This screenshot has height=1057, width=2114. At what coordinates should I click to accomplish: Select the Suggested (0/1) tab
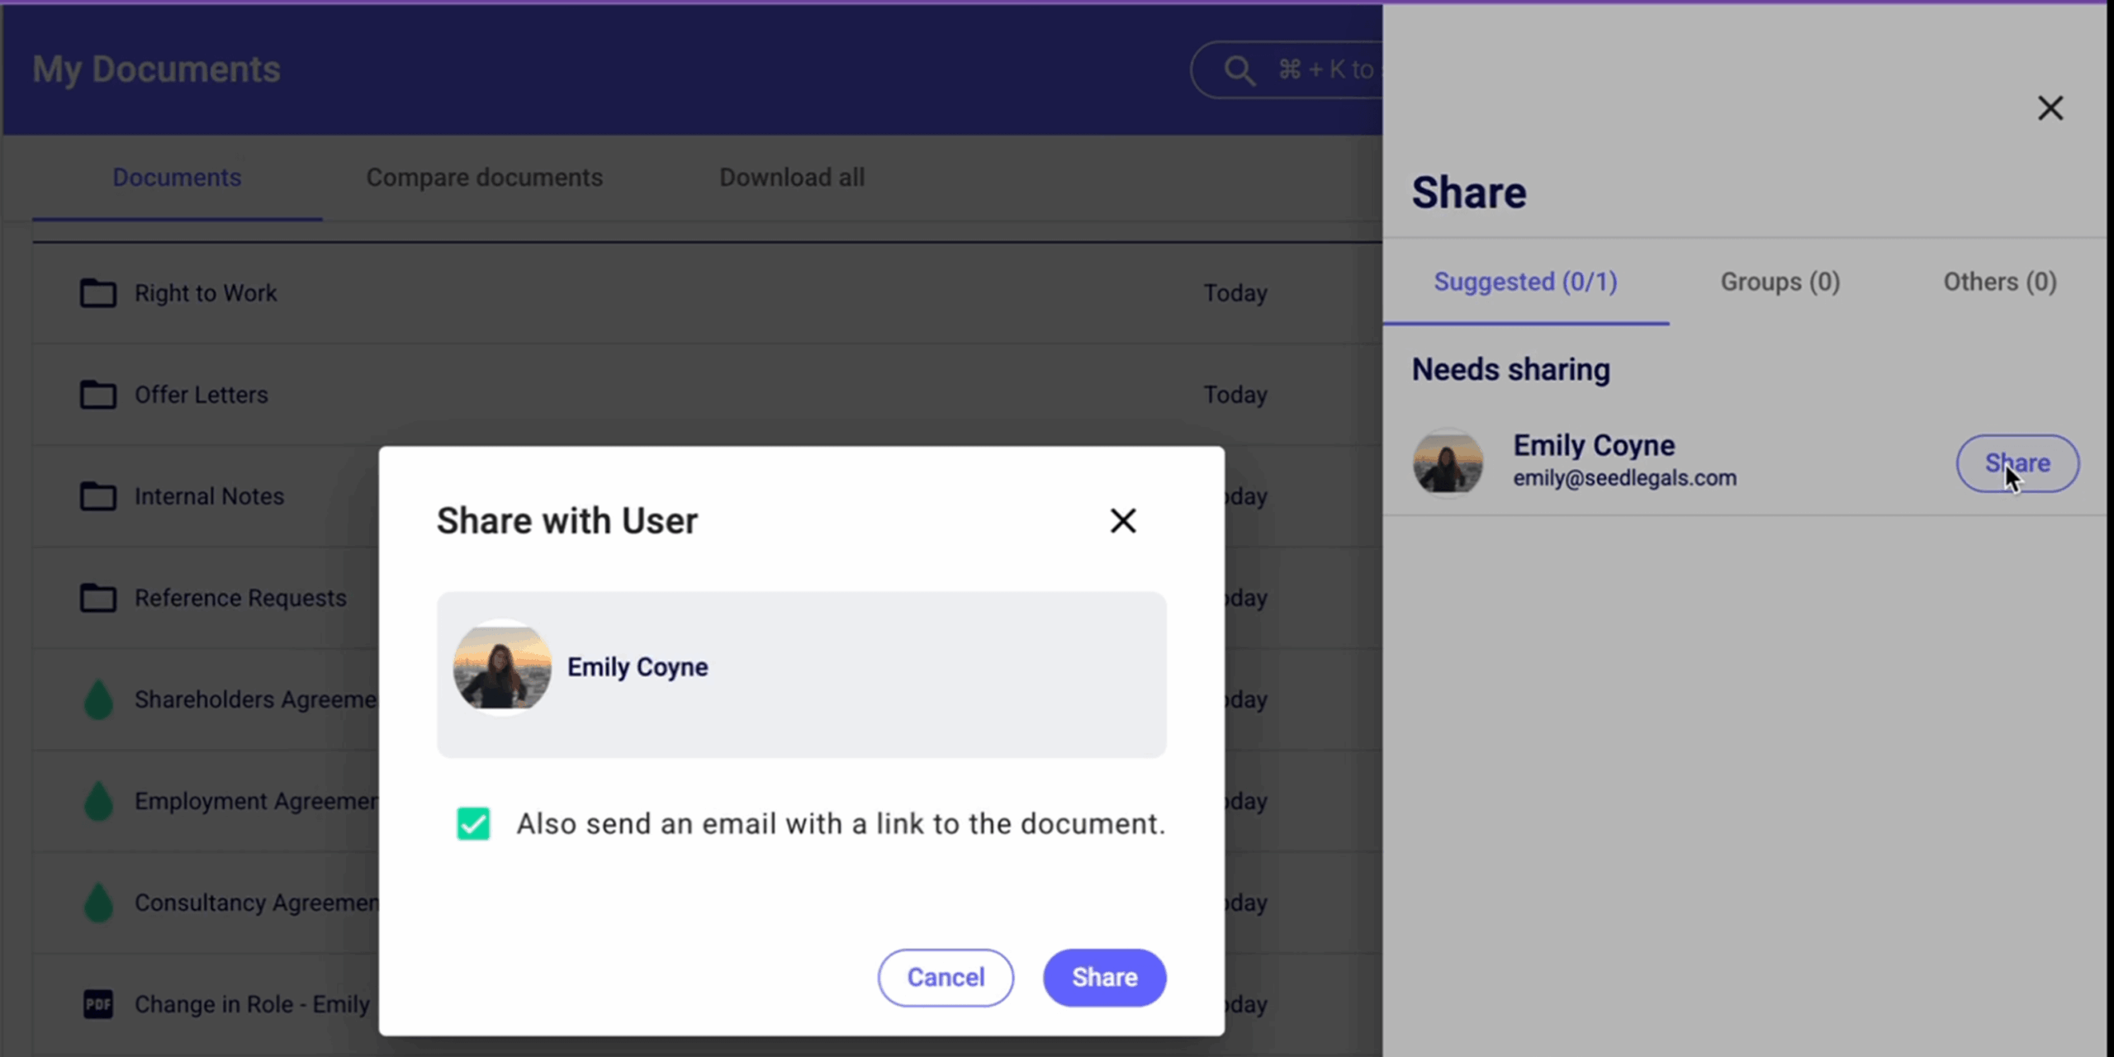(1525, 282)
